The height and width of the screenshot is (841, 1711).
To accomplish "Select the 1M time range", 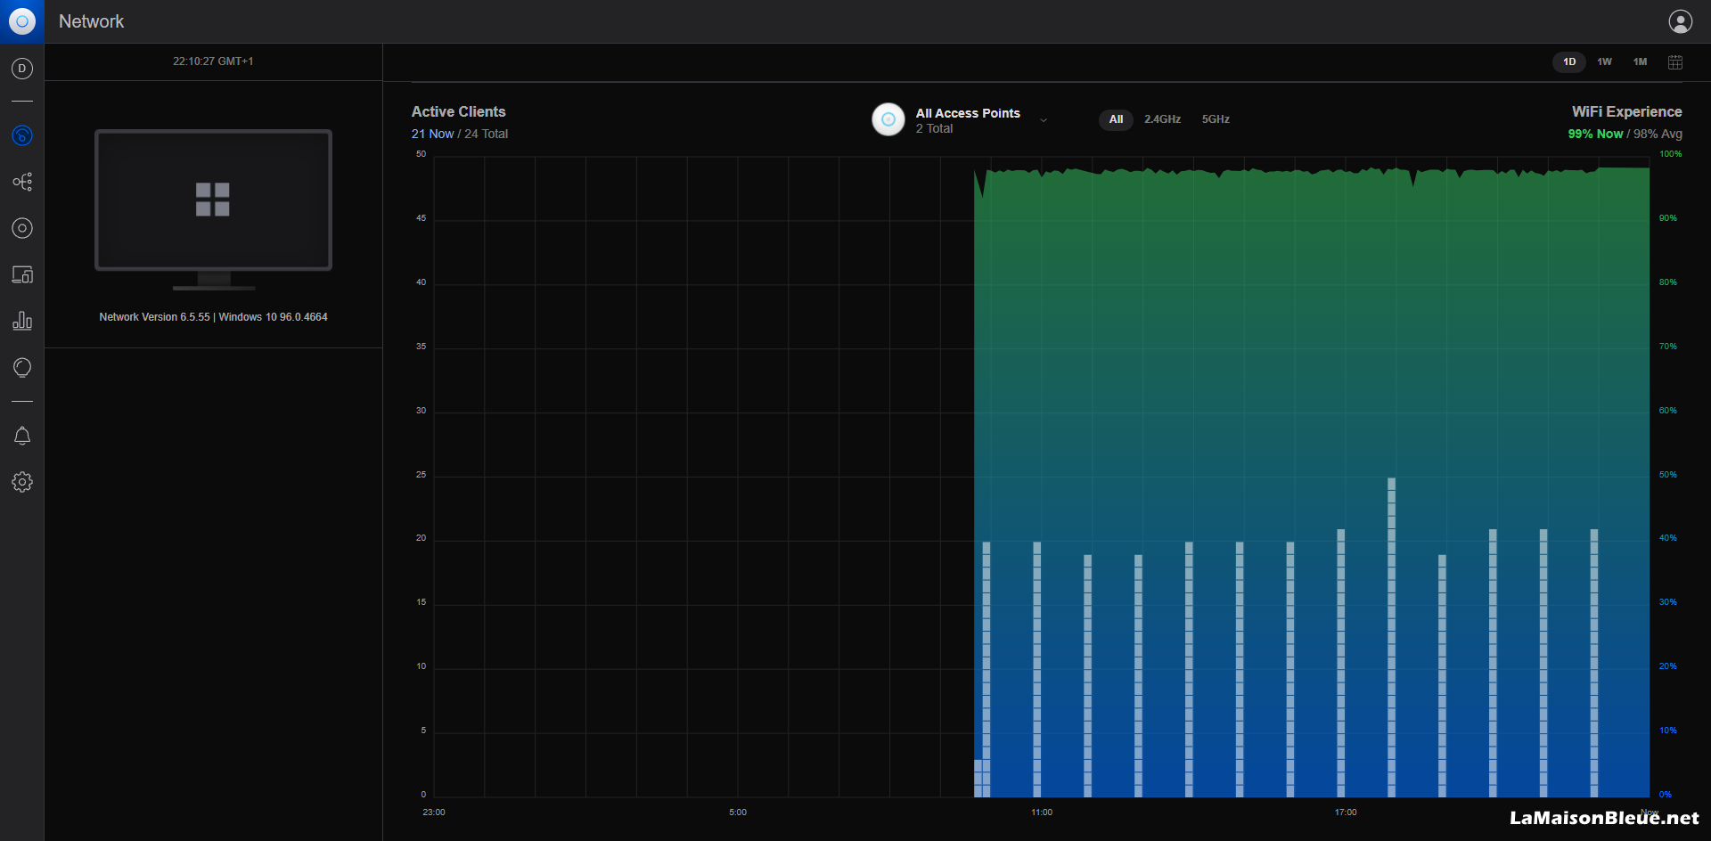I will [1640, 62].
